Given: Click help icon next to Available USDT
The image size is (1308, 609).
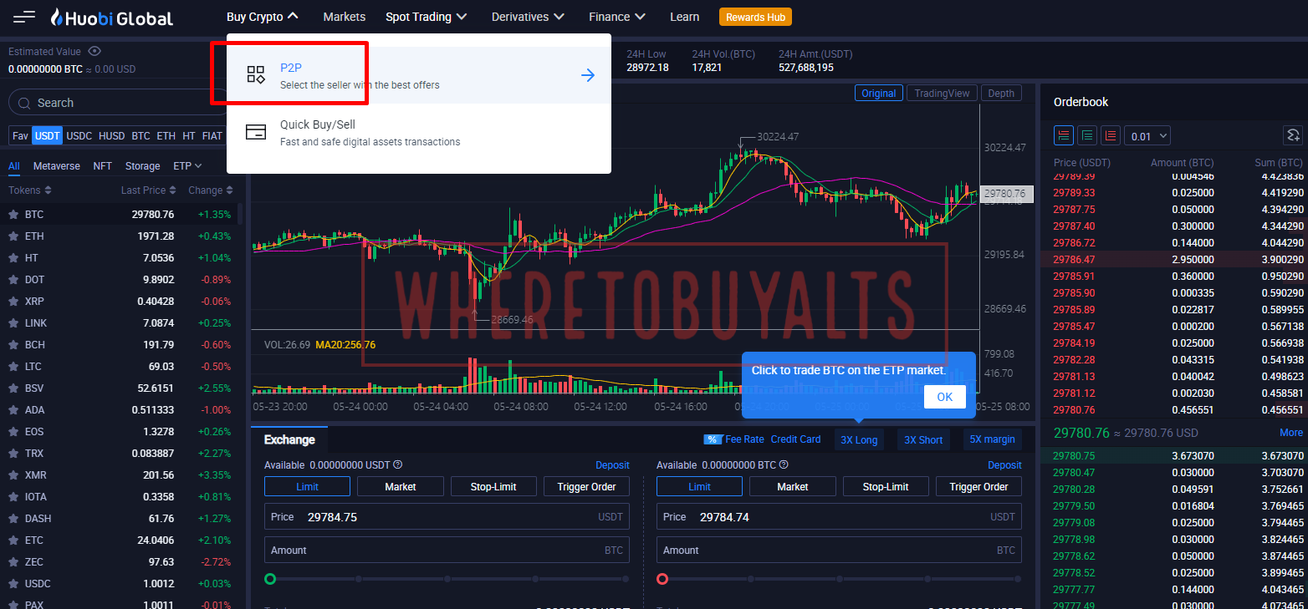Looking at the screenshot, I should 398,465.
